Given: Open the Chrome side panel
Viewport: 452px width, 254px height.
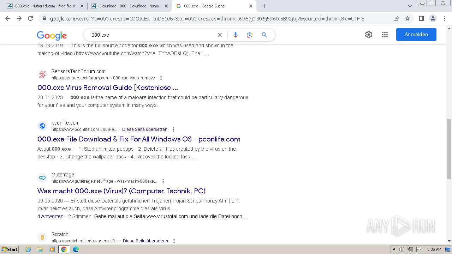Looking at the screenshot, I should pos(421,19).
